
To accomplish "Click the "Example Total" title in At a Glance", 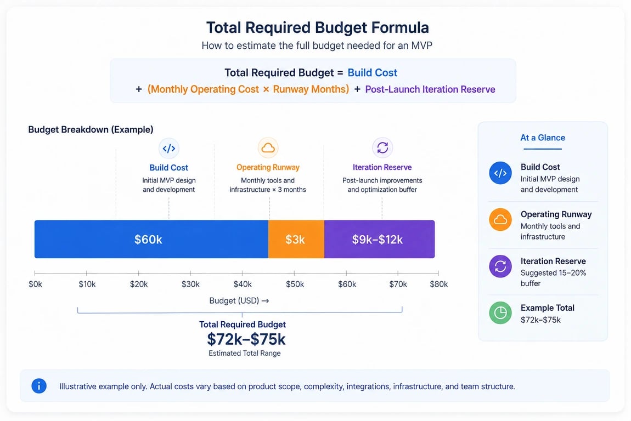I will [x=548, y=308].
